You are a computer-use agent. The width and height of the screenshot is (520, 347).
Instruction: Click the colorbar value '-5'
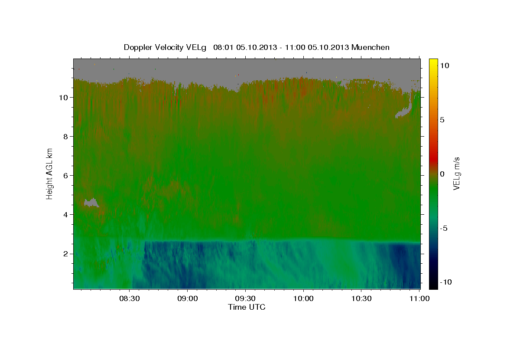click(443, 228)
